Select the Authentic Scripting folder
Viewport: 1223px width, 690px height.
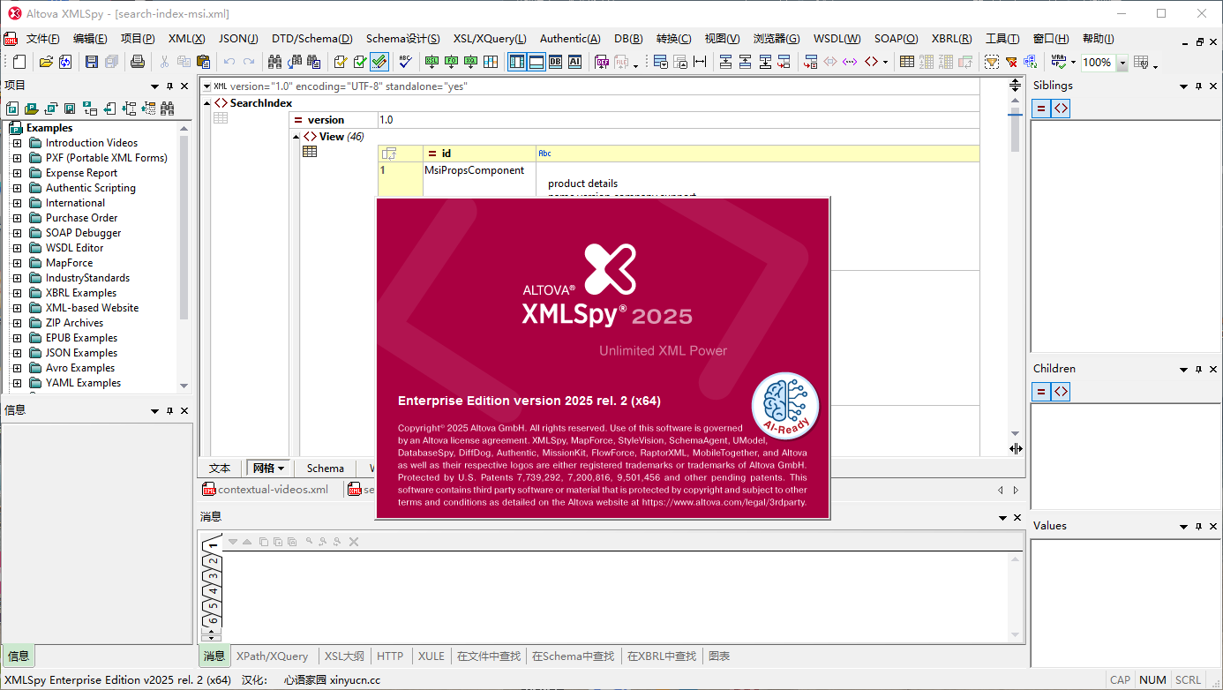[91, 188]
